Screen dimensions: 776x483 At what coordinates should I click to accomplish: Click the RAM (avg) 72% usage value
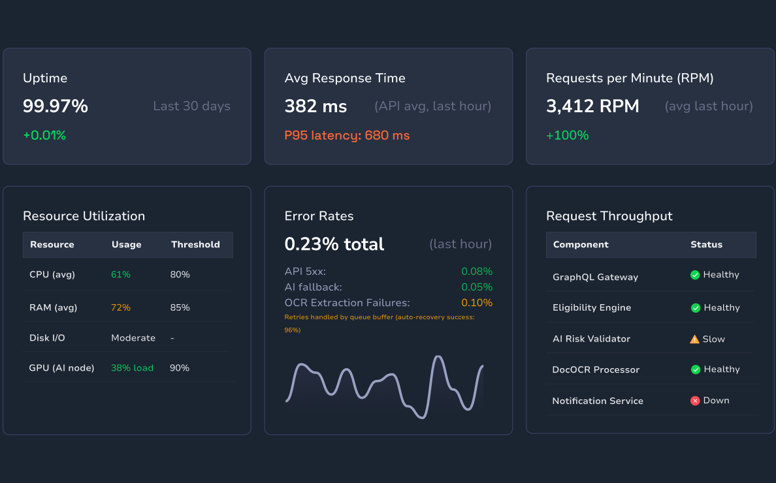click(121, 307)
